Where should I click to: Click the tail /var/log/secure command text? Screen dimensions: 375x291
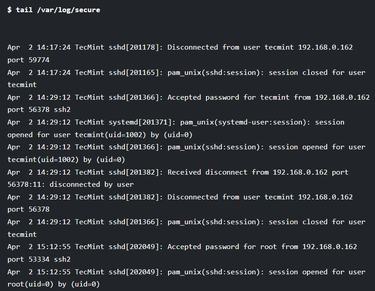(x=58, y=10)
